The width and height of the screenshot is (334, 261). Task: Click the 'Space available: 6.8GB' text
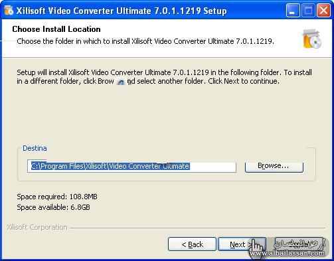(53, 207)
